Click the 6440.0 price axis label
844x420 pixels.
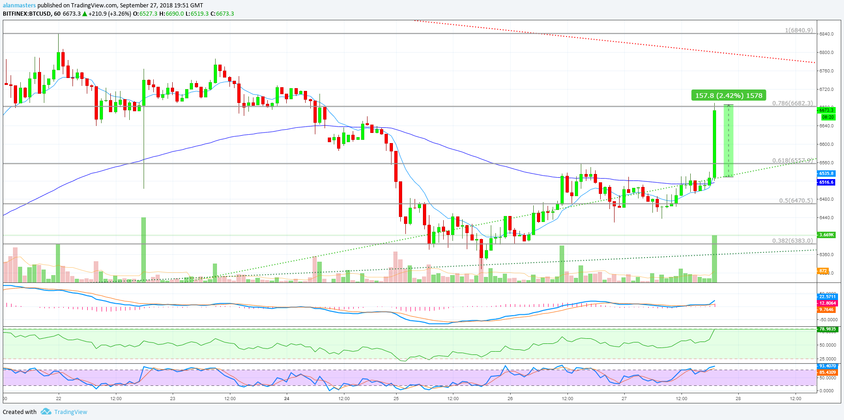826,218
